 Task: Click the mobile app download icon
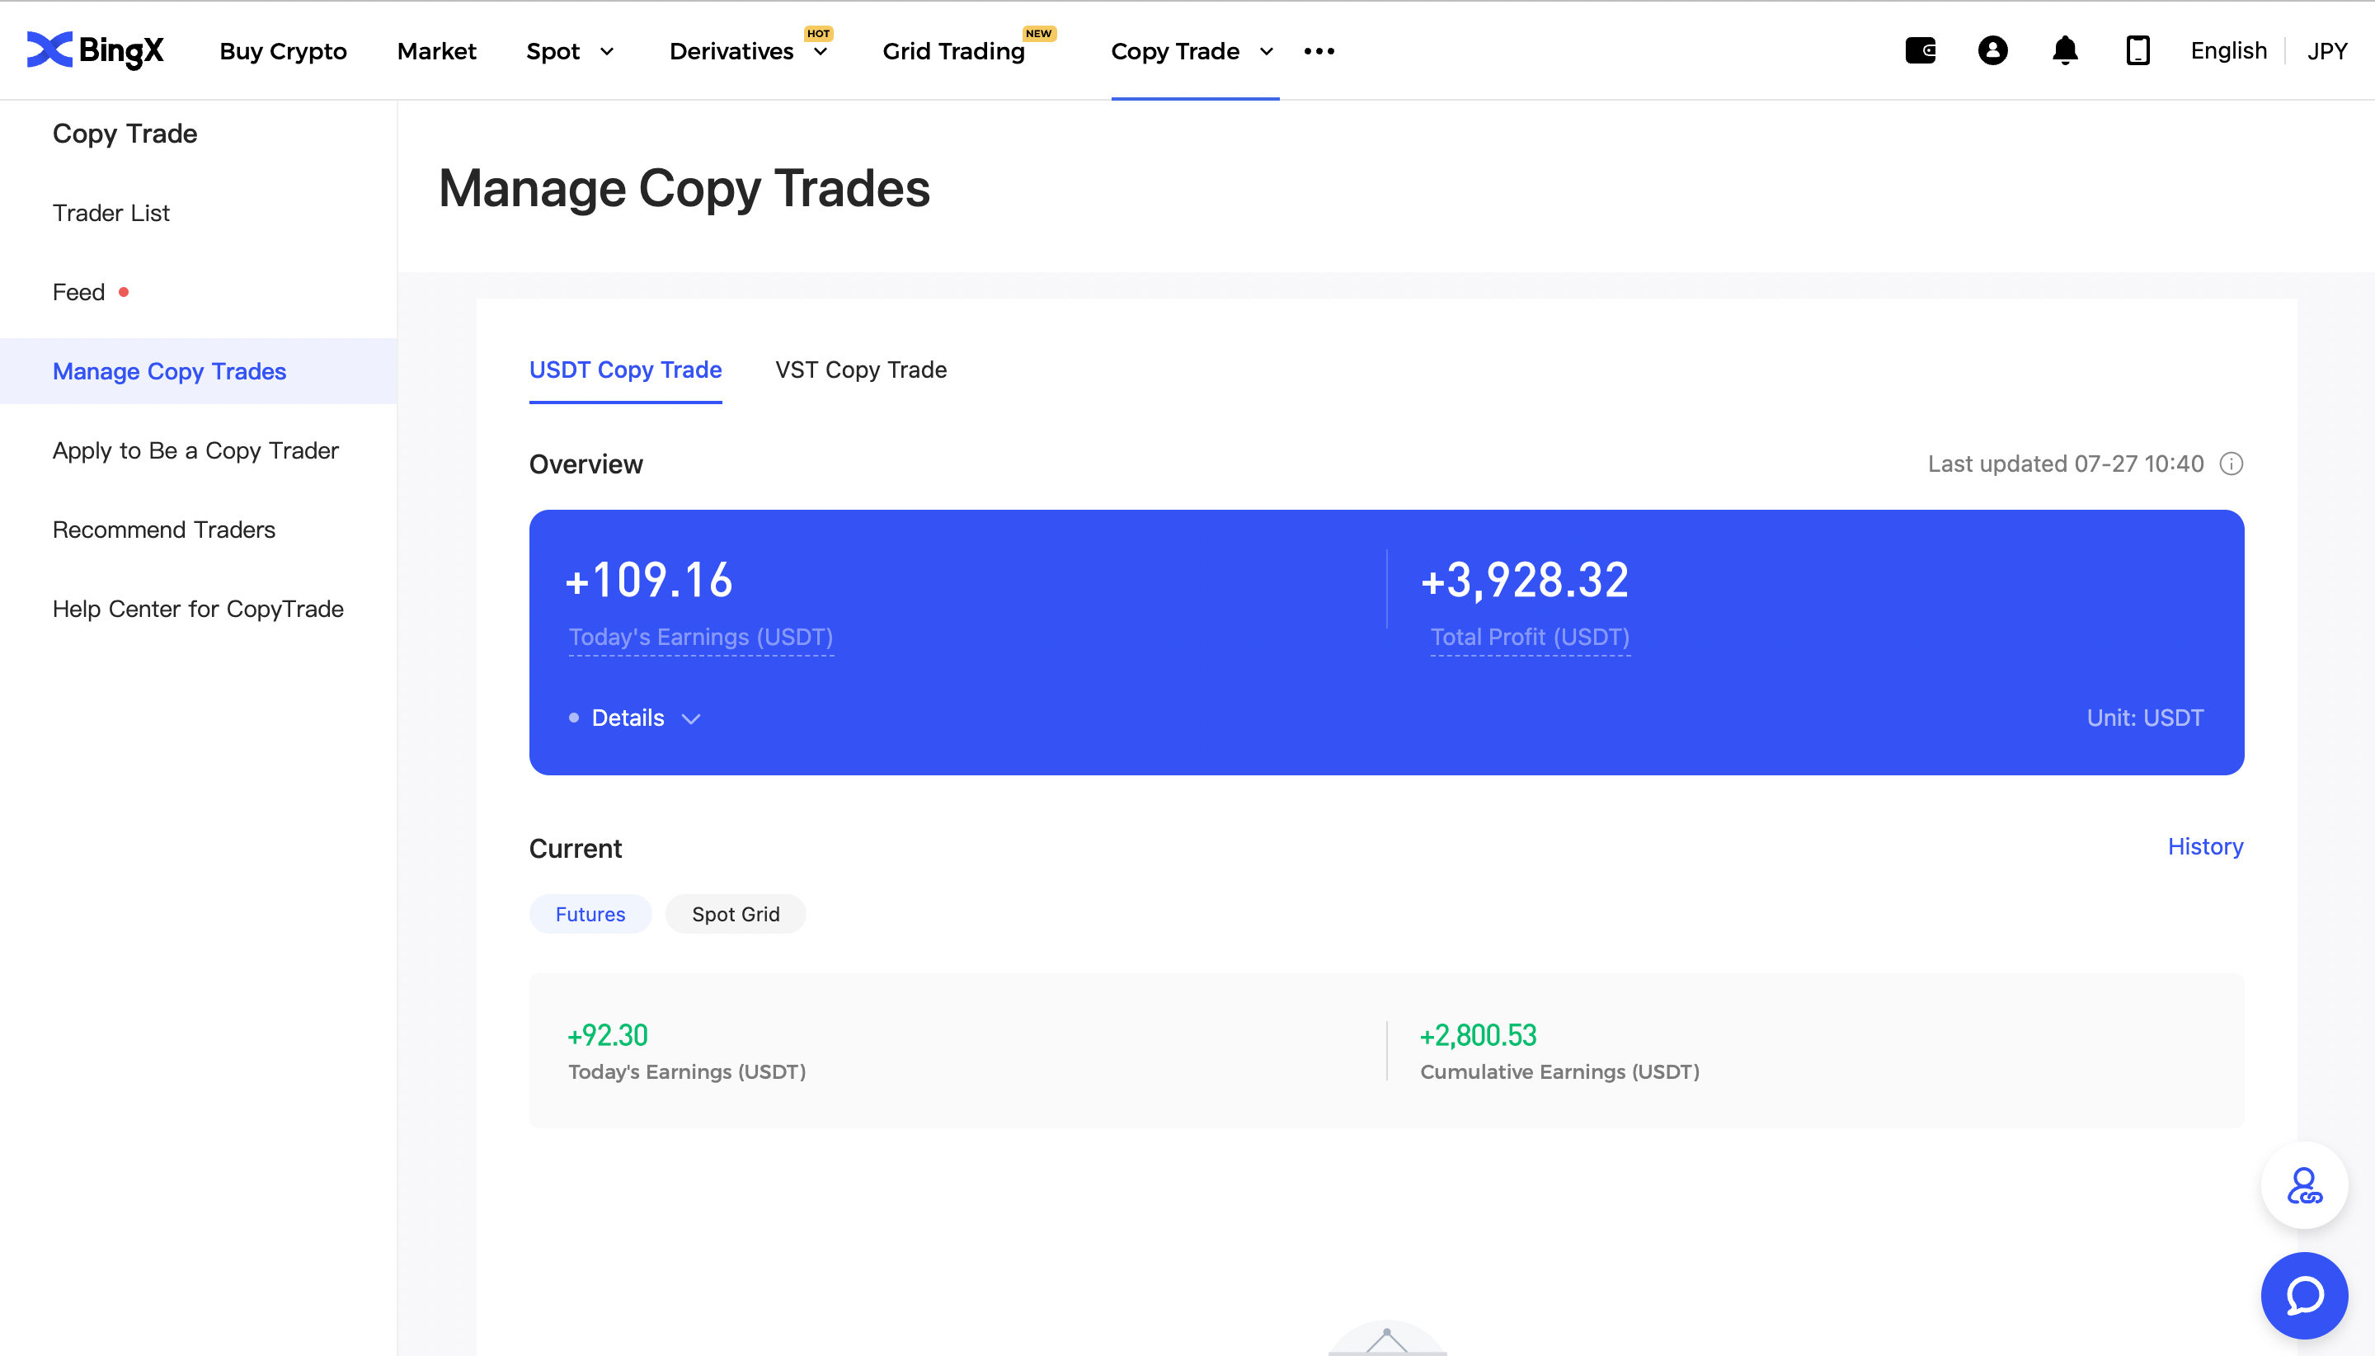(x=2137, y=50)
